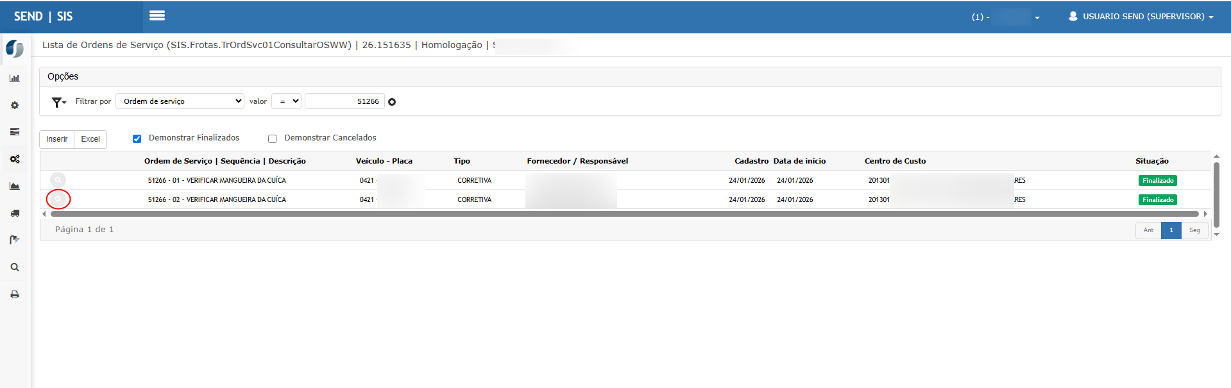Expand the funnel filter options menu
Viewport: 1231px width, 388px height.
(x=59, y=102)
